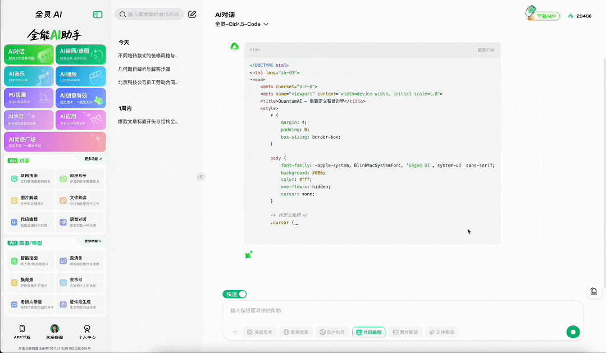Launch the 智能抠图 tool
This screenshot has height=353, width=606.
point(30,261)
